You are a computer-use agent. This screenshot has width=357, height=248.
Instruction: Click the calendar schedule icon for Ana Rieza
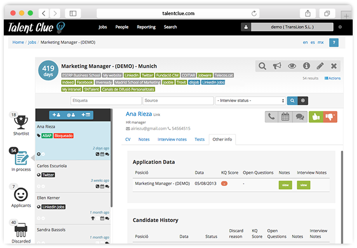(285, 116)
